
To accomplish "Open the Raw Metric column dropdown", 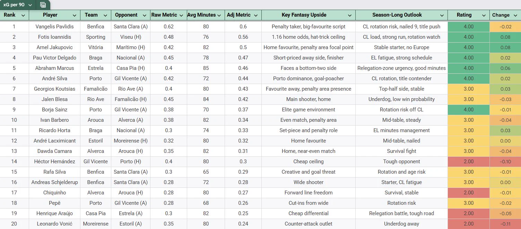I will point(181,15).
